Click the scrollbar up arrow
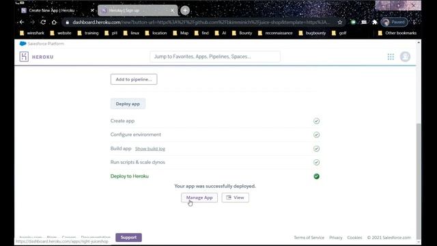Image resolution: width=437 pixels, height=246 pixels. tap(419, 42)
